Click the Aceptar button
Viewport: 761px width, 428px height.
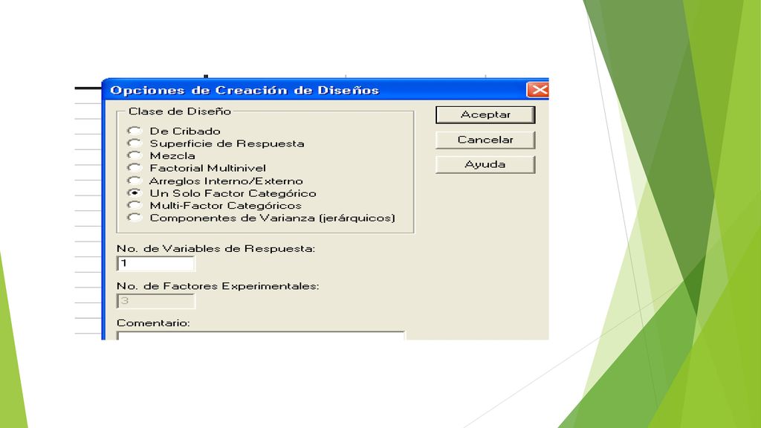[485, 115]
